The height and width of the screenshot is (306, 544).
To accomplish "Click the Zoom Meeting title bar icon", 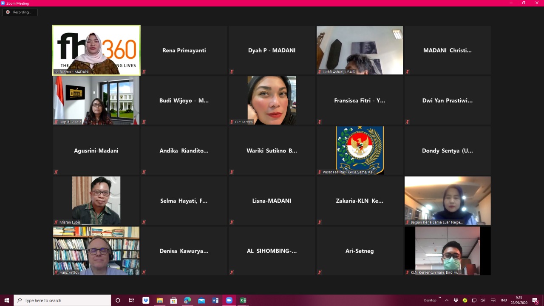I will (x=3, y=3).
